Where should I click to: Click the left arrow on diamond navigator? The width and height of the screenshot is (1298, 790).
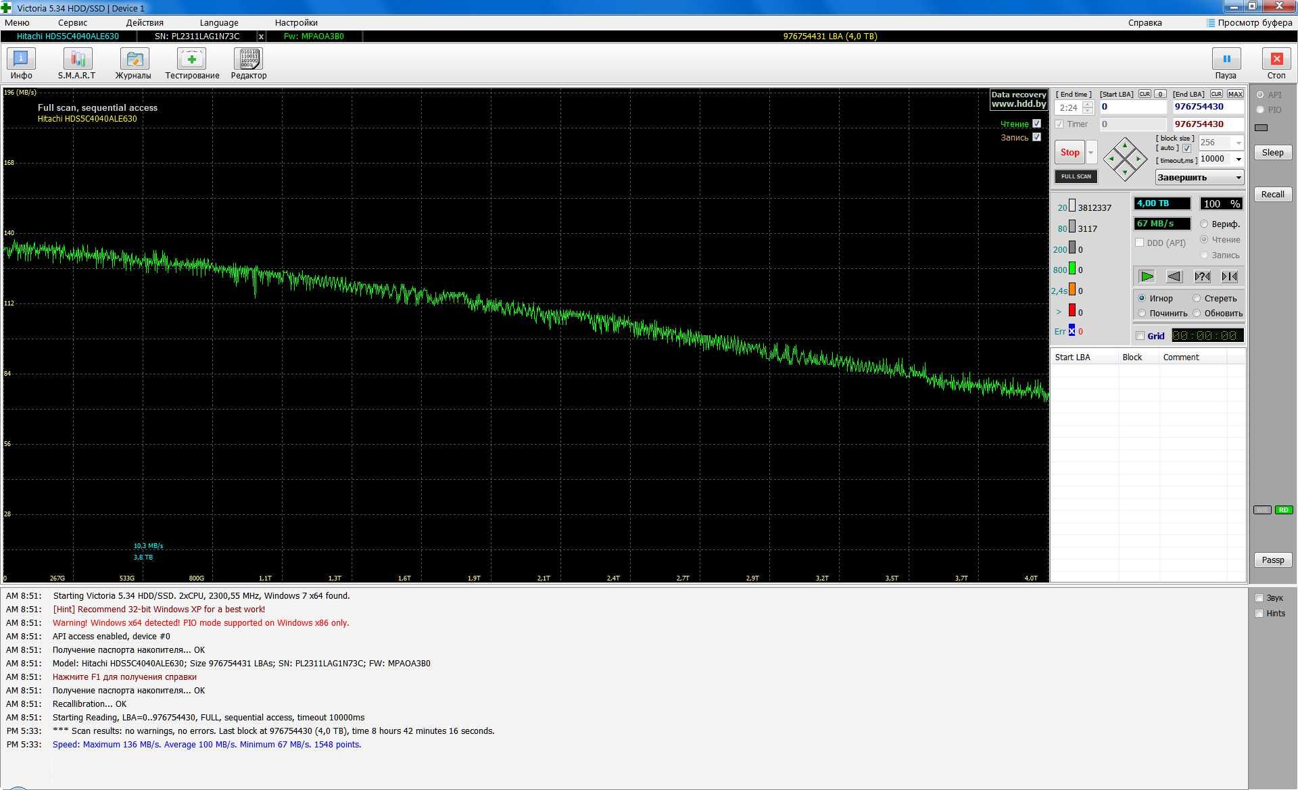click(1111, 159)
